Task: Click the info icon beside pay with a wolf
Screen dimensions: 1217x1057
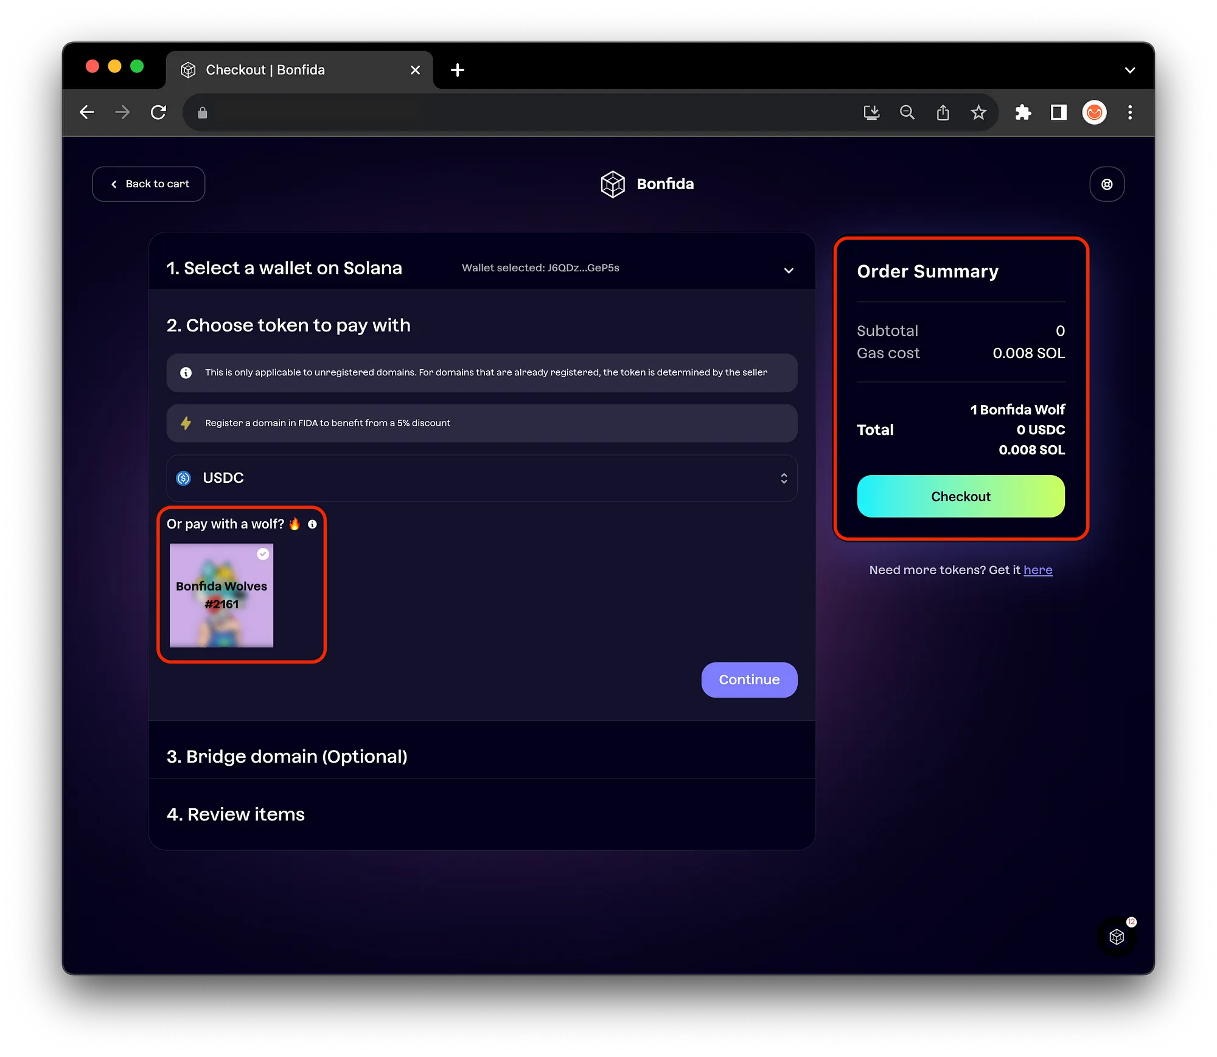Action: coord(312,524)
